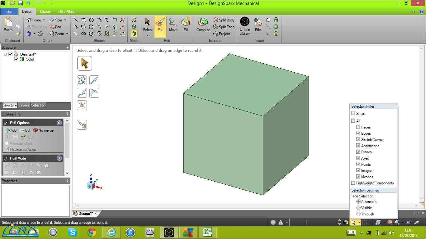
Task: Open Skype from the taskbar
Action: (x=73, y=232)
